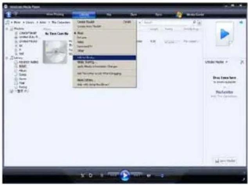Click the Library breadcrumb link
The height and width of the screenshot is (185, 248).
click(30, 22)
